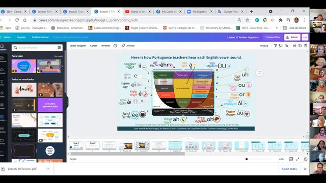
Task: Select the Human being template thumbnail
Action: 24,66
